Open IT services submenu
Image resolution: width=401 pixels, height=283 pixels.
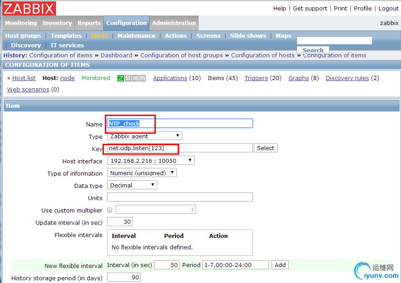click(67, 45)
